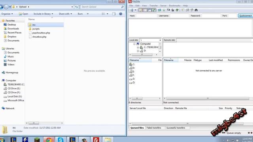
Task: Open Dropbox in Favorites
Action: [12, 37]
